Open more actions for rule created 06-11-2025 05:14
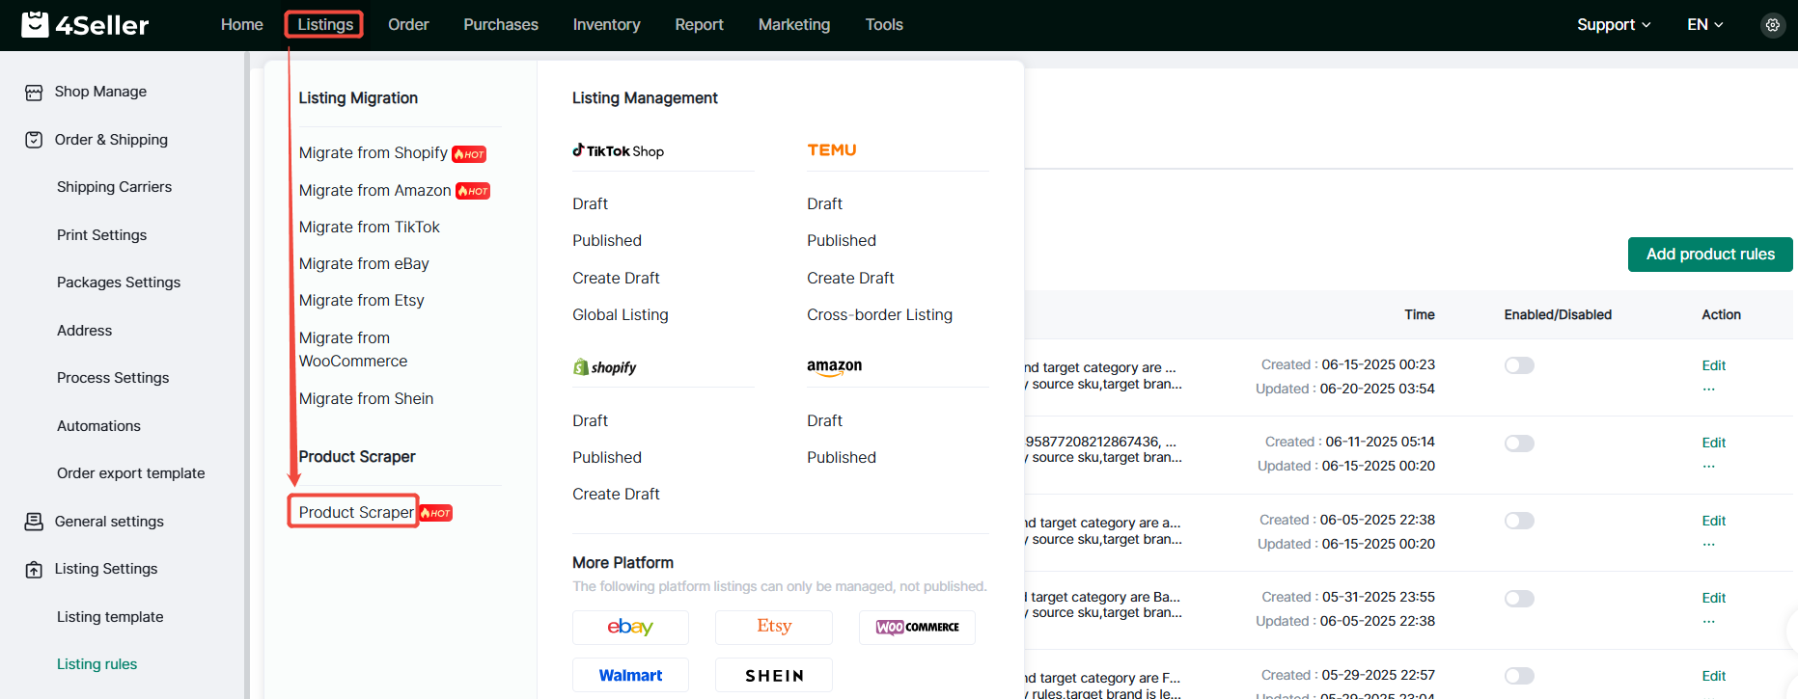 click(1708, 467)
